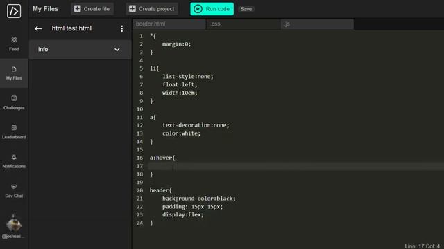This screenshot has height=249, width=444.
Task: Click the My Files header title
Action: pos(45,9)
